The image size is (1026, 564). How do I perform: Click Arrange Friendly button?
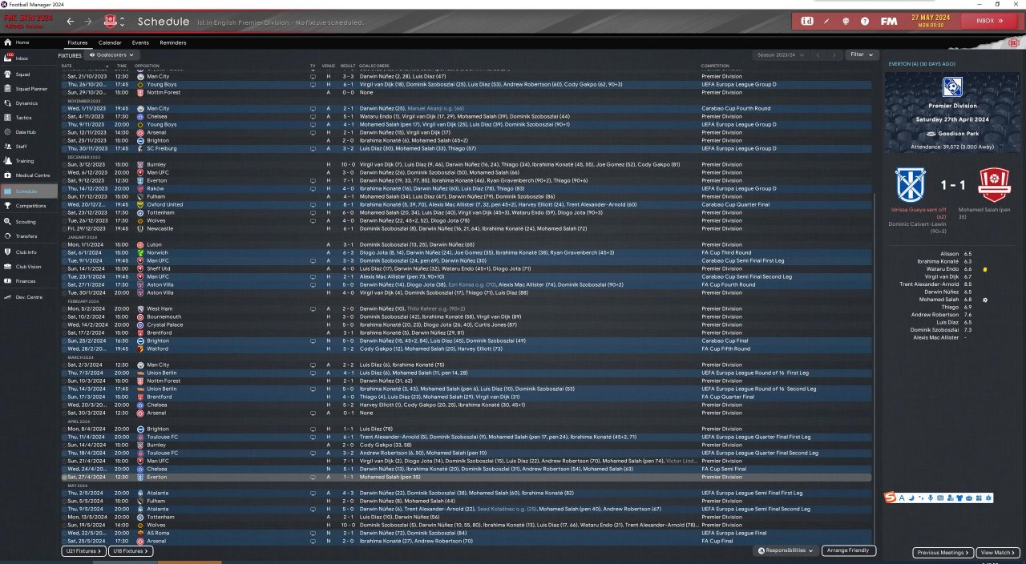point(849,551)
